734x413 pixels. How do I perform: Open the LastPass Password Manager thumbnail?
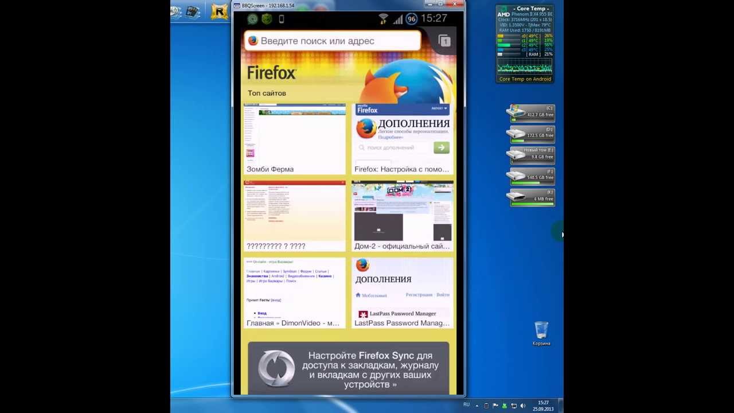pos(403,293)
